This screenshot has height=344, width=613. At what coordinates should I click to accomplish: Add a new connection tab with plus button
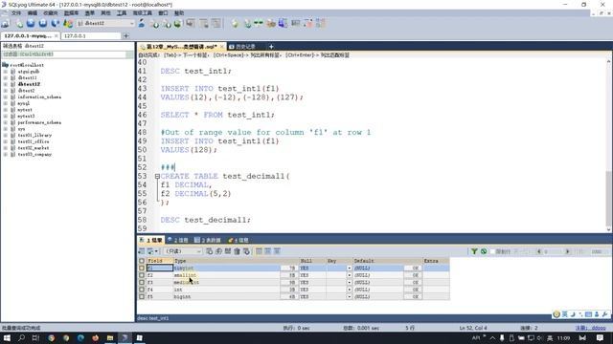coord(125,36)
